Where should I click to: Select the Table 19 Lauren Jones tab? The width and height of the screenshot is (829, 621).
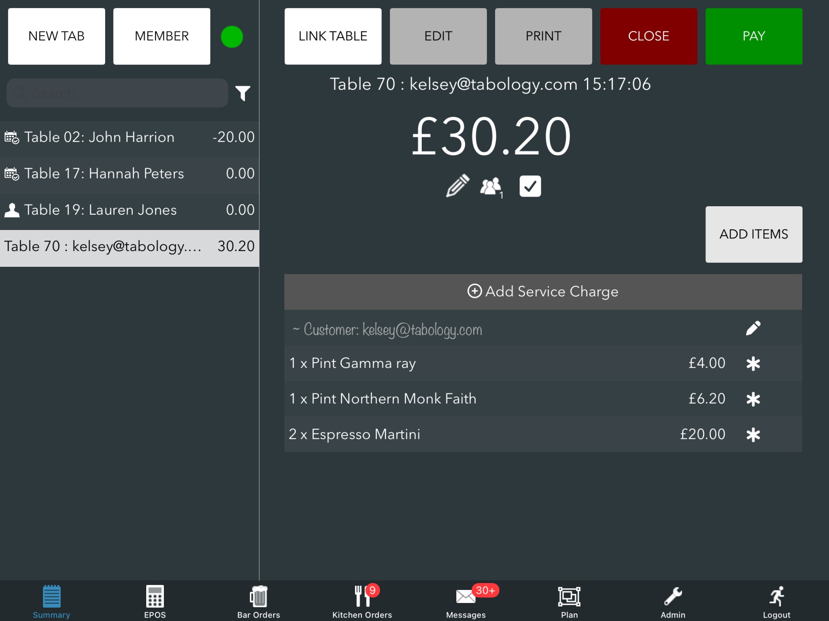[x=129, y=210]
